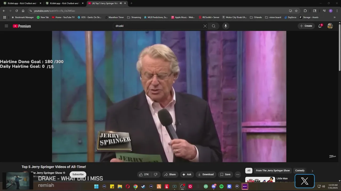The image size is (341, 191).
Task: Click the search magnifier button
Action: coord(214,26)
